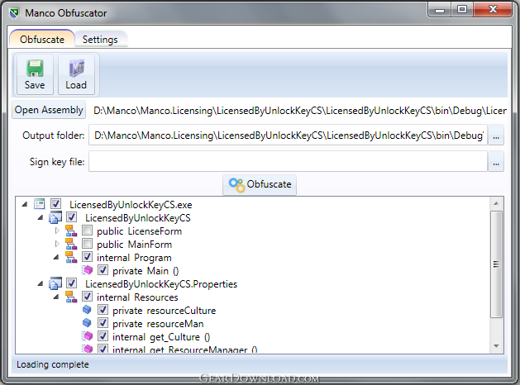Click the Open Assembly button
This screenshot has height=385, width=520.
pyautogui.click(x=49, y=110)
